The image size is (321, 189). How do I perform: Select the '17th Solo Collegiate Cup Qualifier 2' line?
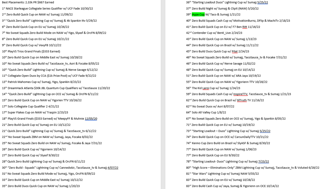tap(30, 107)
